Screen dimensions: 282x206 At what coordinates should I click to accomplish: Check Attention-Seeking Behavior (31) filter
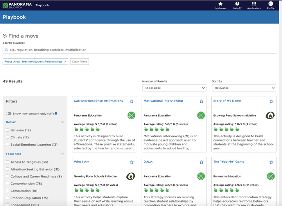[7, 169]
